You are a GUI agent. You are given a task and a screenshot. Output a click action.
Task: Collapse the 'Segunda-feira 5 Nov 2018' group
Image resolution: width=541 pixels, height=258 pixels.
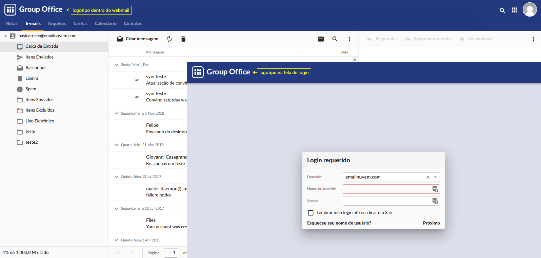coord(116,114)
